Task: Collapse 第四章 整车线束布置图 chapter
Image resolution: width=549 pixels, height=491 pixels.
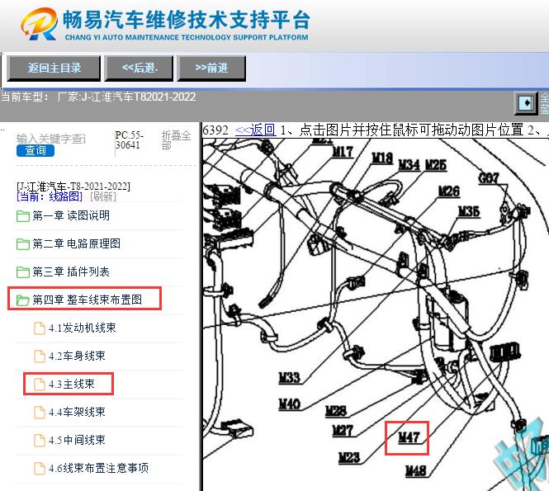Action: 87,300
